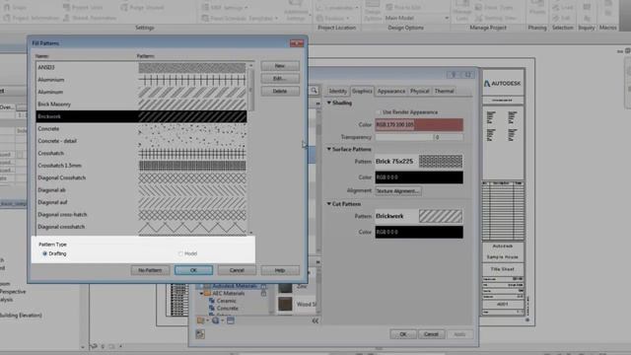Screen dimensions: 631x355
Task: Click OK in the Fill Patterns dialog
Action: point(193,270)
